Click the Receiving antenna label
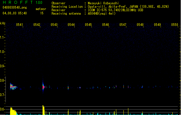Screen dimensions: 181x115 66,14
